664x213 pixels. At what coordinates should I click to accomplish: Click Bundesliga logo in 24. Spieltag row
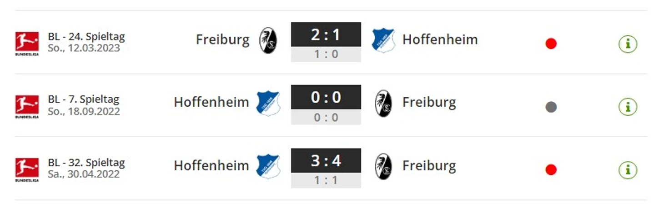[x=27, y=43]
